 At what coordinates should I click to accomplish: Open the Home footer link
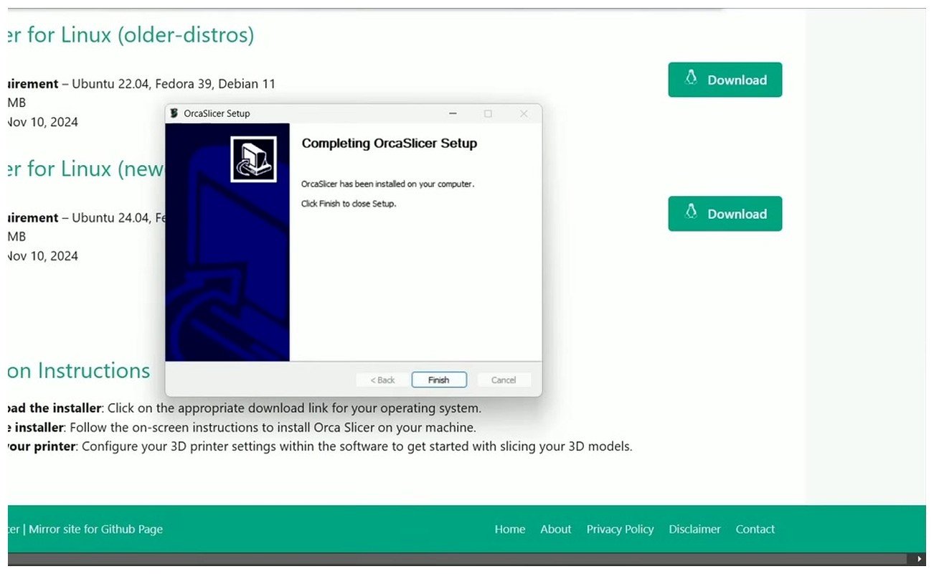click(x=510, y=529)
